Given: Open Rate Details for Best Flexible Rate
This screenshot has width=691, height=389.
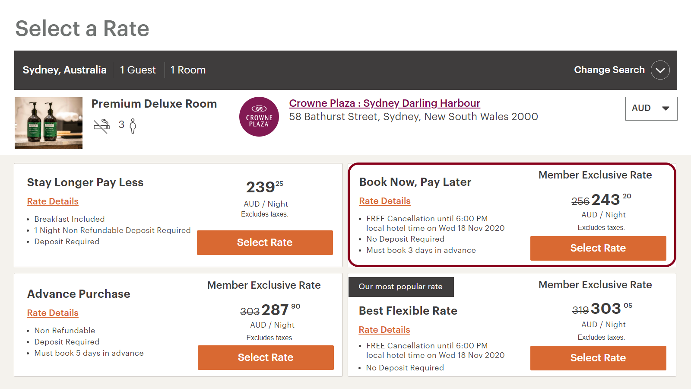Looking at the screenshot, I should (x=384, y=329).
